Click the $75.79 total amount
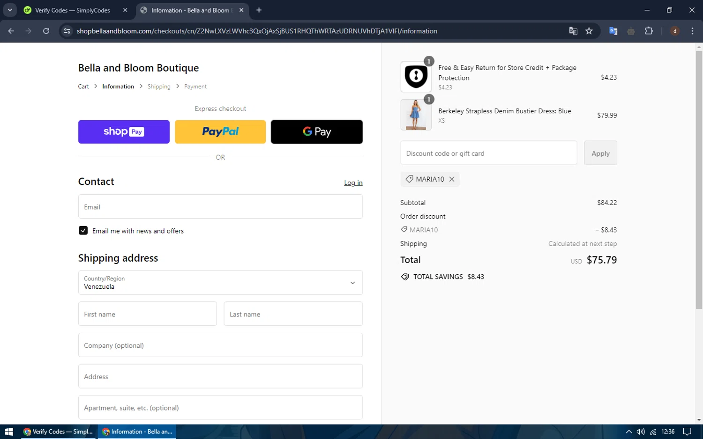The height and width of the screenshot is (439, 703). click(x=602, y=260)
